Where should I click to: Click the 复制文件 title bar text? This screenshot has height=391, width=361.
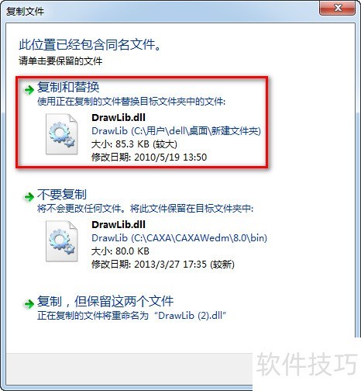tap(25, 12)
